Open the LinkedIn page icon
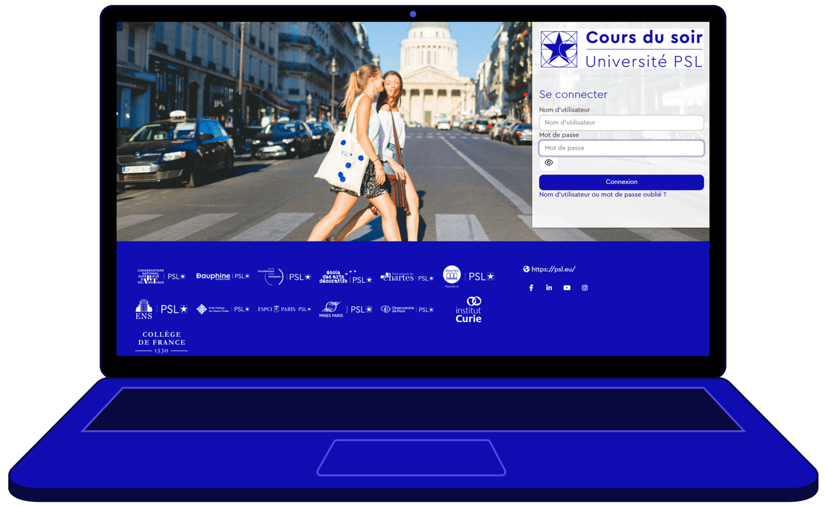This screenshot has height=507, width=827. pos(549,288)
